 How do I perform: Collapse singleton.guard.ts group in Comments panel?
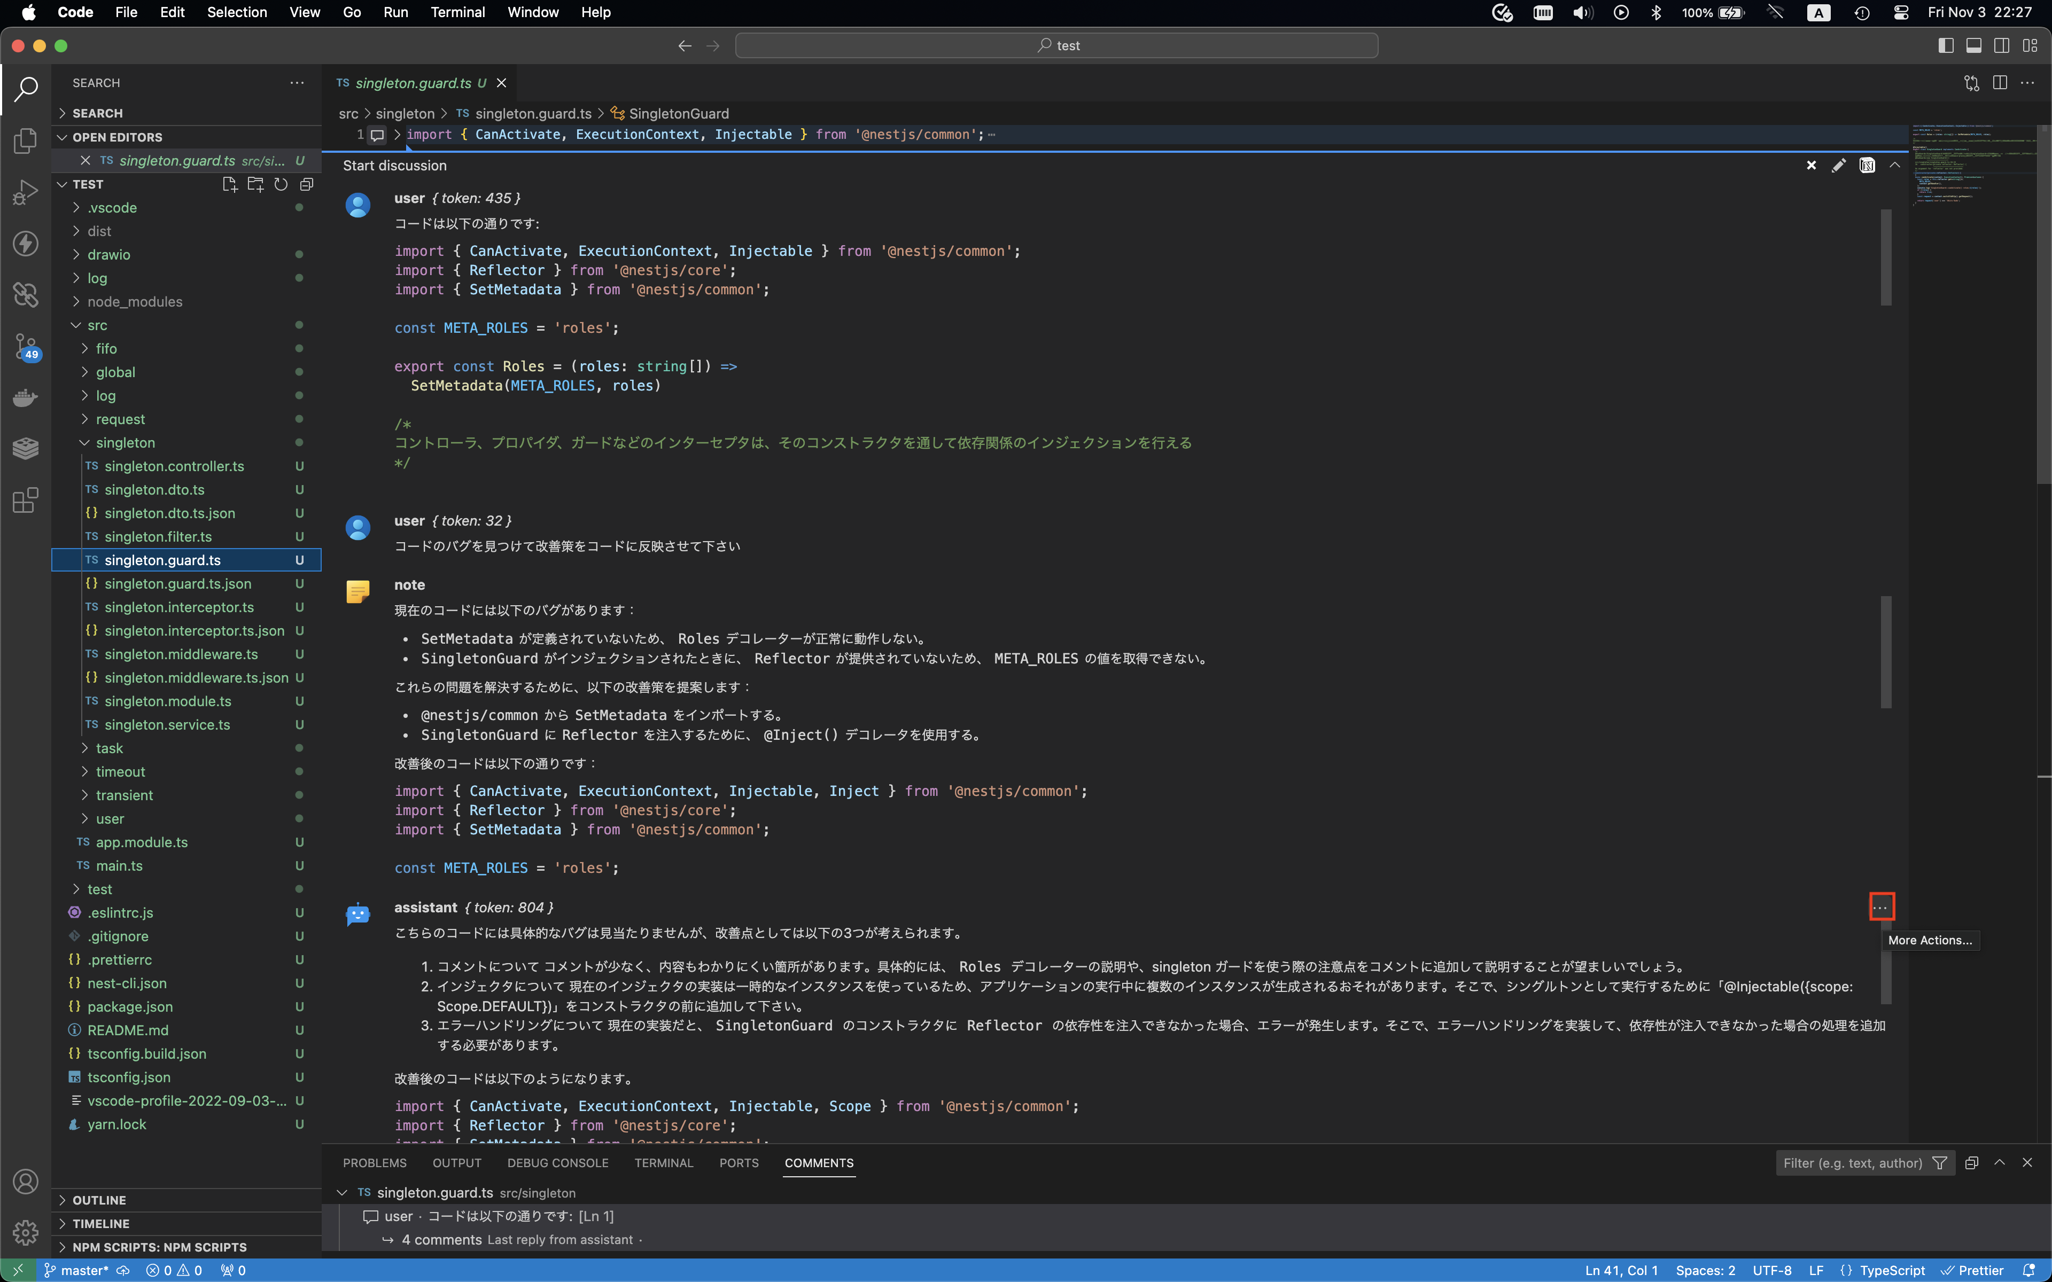[x=341, y=1193]
